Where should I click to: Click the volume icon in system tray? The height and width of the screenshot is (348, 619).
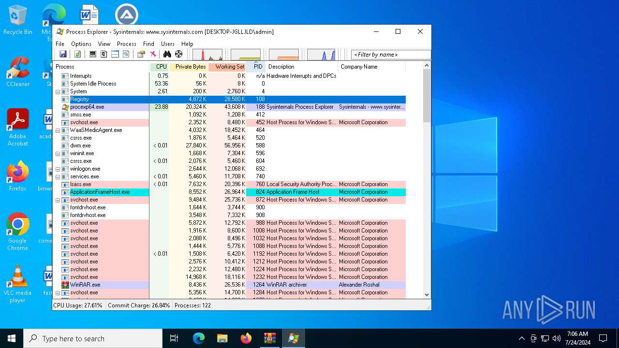click(x=557, y=338)
